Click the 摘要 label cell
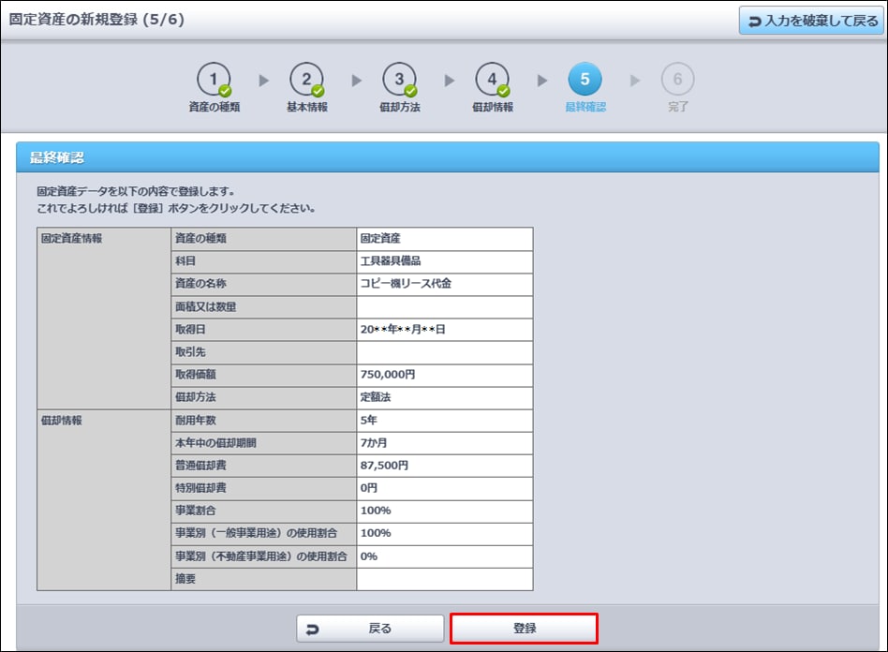 (263, 580)
